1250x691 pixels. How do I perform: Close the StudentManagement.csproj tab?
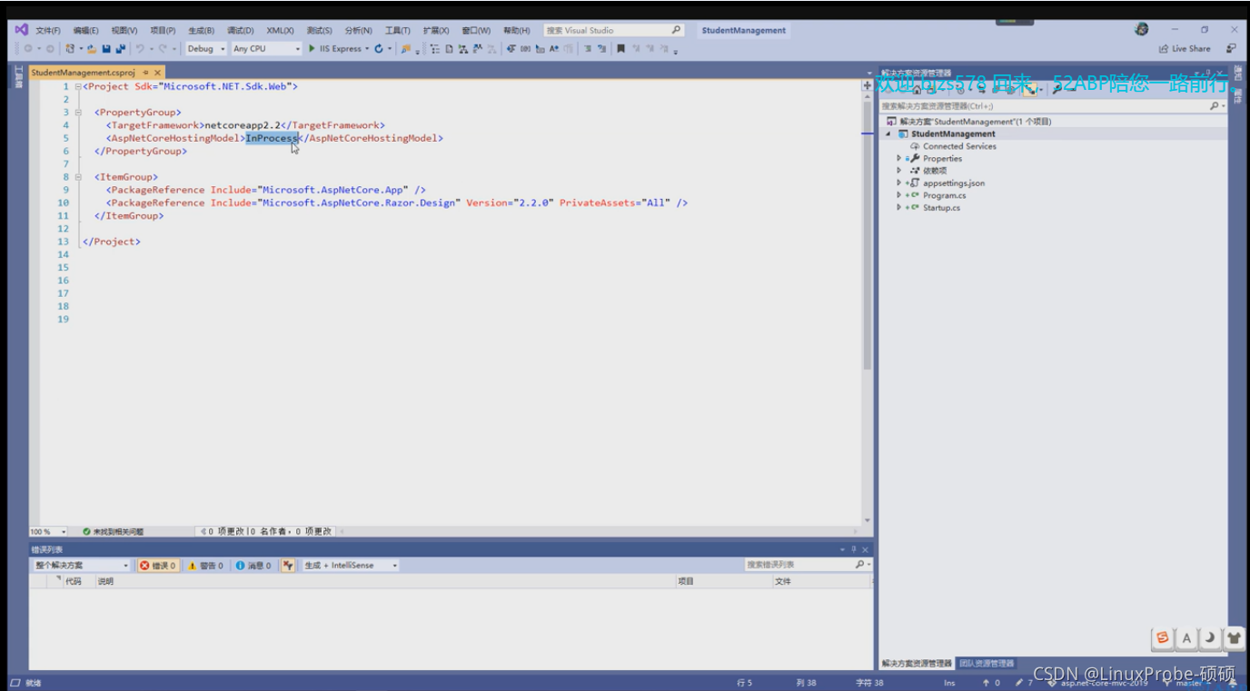pyautogui.click(x=158, y=73)
